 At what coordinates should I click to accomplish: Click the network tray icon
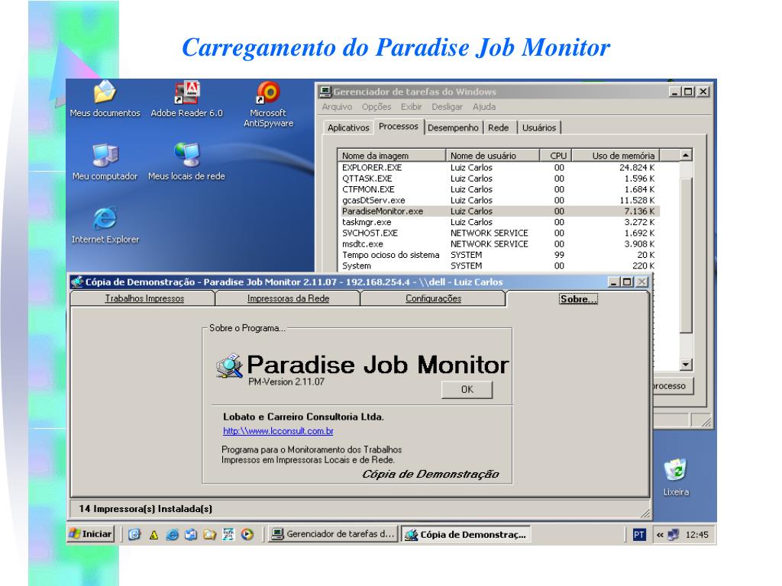click(674, 535)
